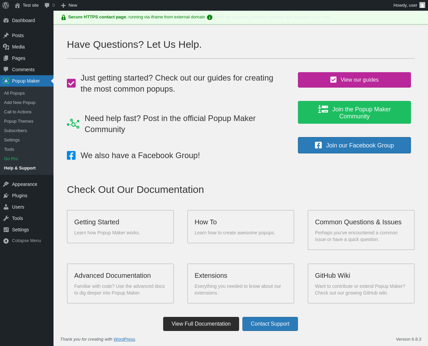Click the Plugins plug icon
This screenshot has width=428, height=346.
(6, 196)
